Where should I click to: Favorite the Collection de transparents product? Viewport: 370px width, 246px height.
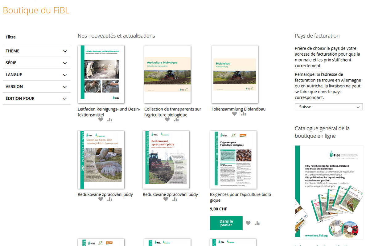tap(167, 120)
